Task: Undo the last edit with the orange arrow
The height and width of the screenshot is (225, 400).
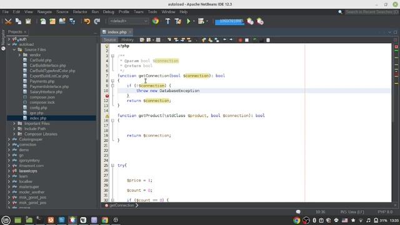Action: tap(87, 21)
